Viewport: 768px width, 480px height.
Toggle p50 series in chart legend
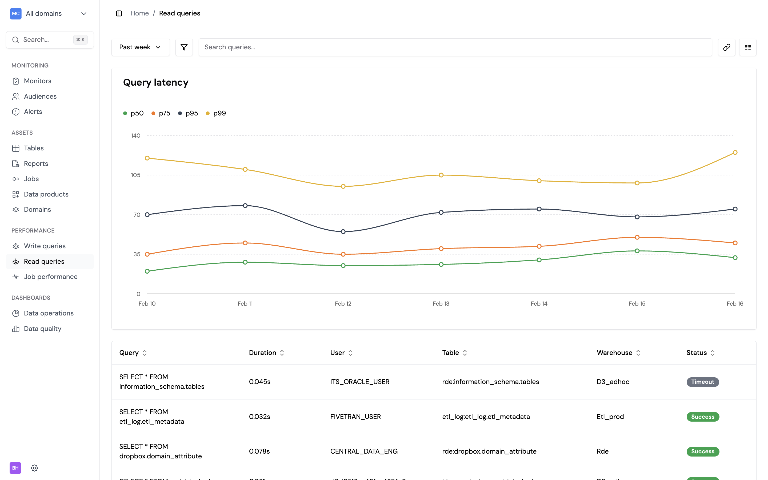(134, 113)
